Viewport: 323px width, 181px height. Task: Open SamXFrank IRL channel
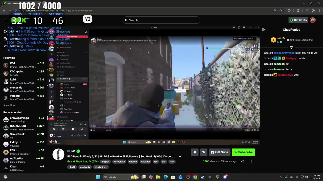(24, 136)
